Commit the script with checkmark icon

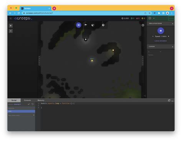29,104
